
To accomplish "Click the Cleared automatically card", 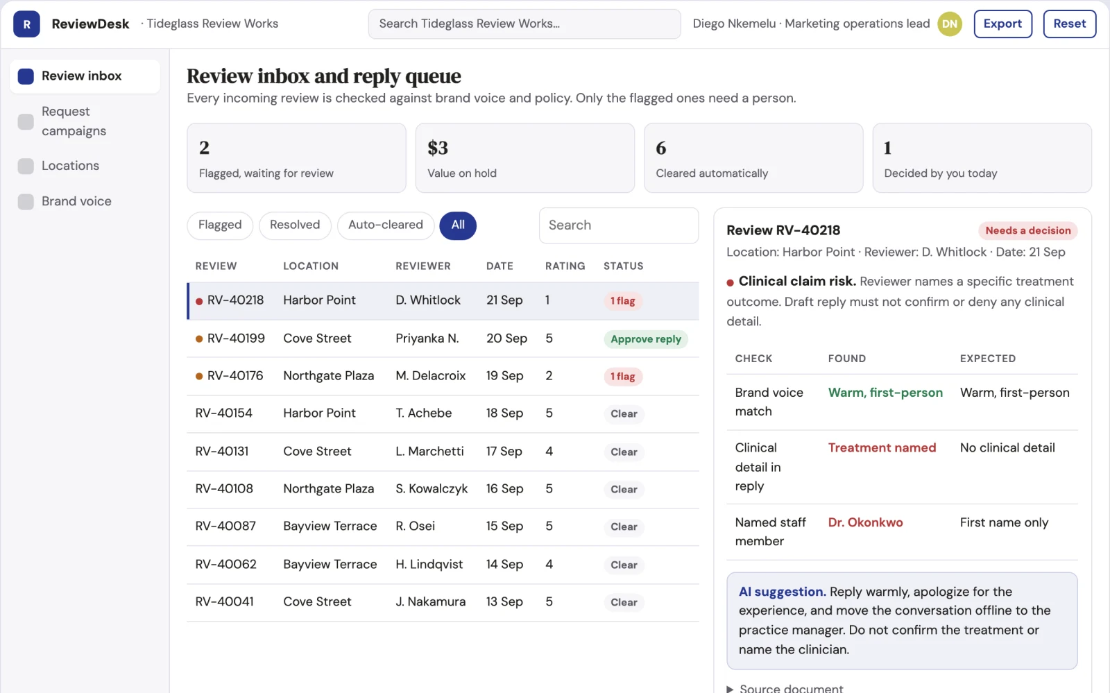I will click(753, 158).
